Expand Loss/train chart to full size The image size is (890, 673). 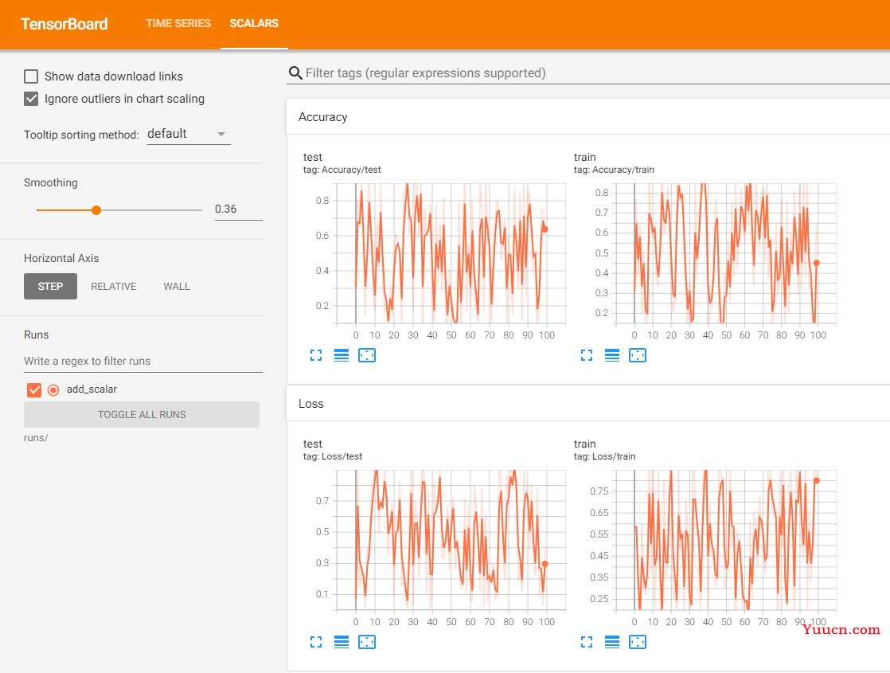587,642
